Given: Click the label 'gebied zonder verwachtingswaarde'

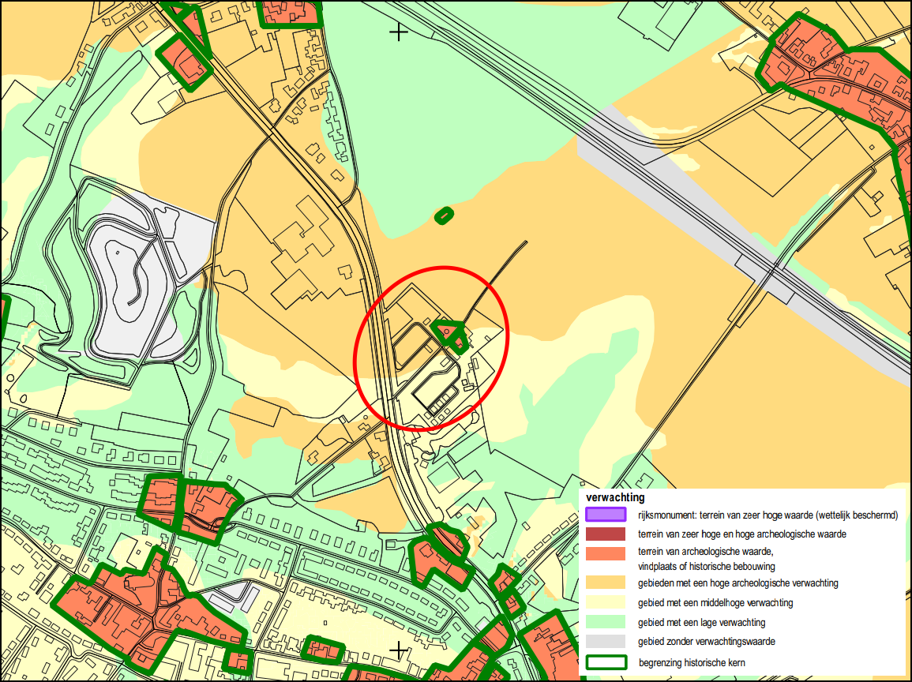Looking at the screenshot, I should click(706, 642).
